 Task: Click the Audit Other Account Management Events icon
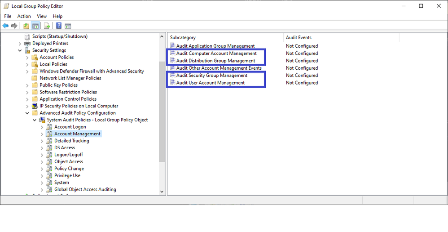[172, 68]
